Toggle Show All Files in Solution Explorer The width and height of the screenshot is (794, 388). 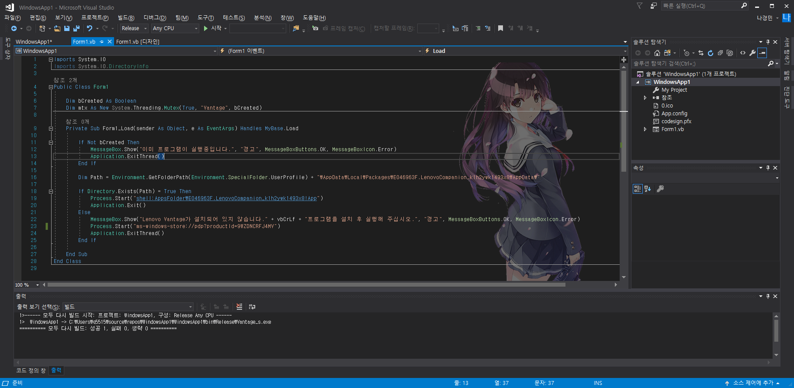(x=730, y=53)
